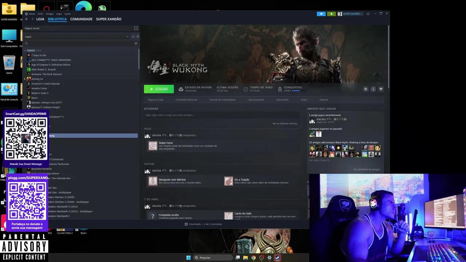
Task: Open Suporte link
Action: coord(324,100)
